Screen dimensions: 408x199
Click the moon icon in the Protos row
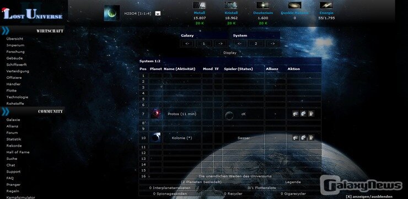tap(229, 115)
